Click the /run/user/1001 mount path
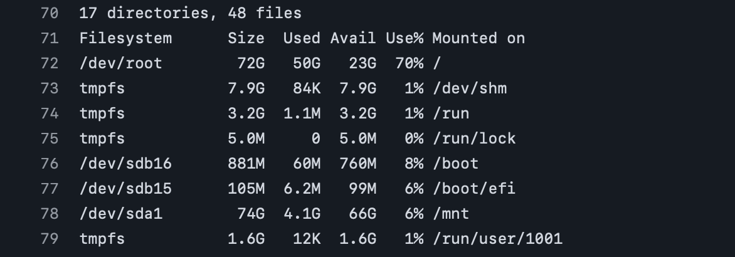735x257 pixels. tap(497, 239)
